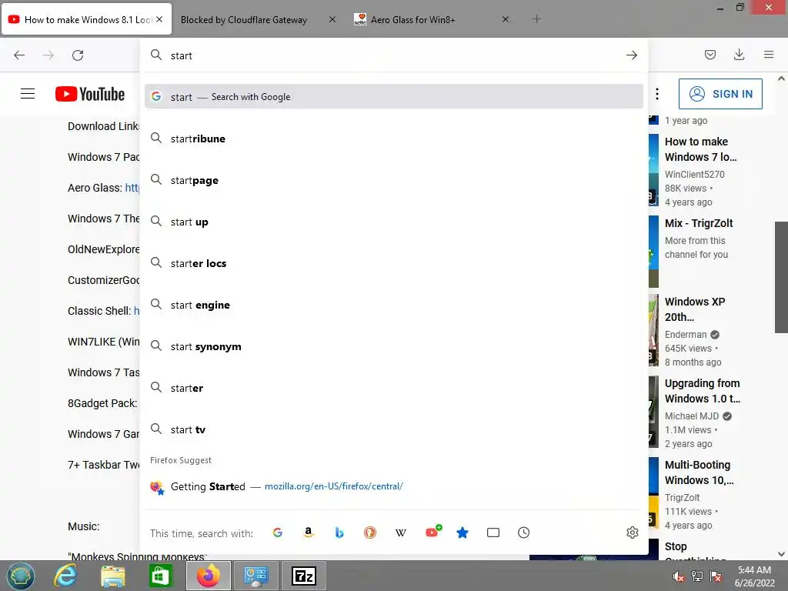788x591 pixels.
Task: Open YouTube settings three-dot menu
Action: tap(657, 94)
